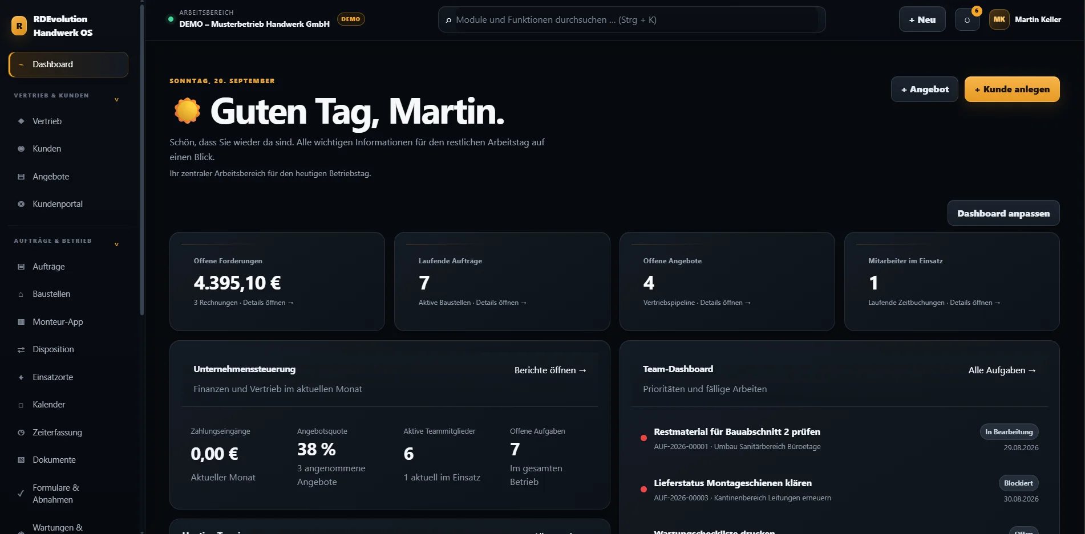Click the Kalender sidebar icon

21,405
